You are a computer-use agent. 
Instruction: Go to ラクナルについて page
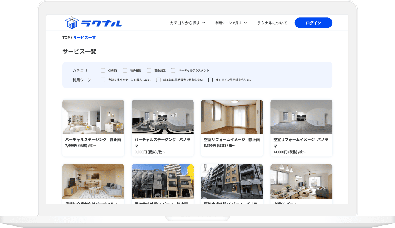coord(272,23)
